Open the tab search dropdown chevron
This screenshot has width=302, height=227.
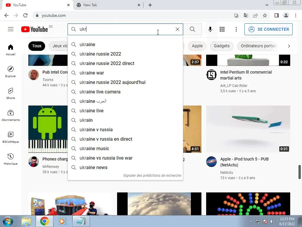[x=267, y=5]
